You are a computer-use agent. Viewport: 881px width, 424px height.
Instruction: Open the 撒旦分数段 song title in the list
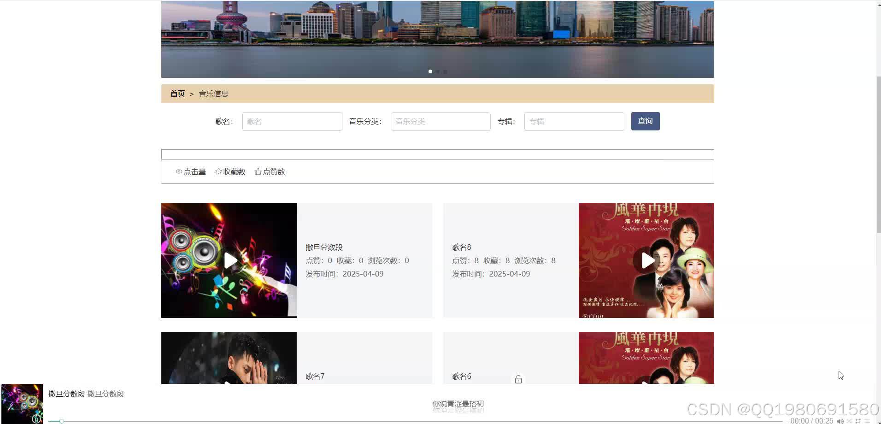324,247
